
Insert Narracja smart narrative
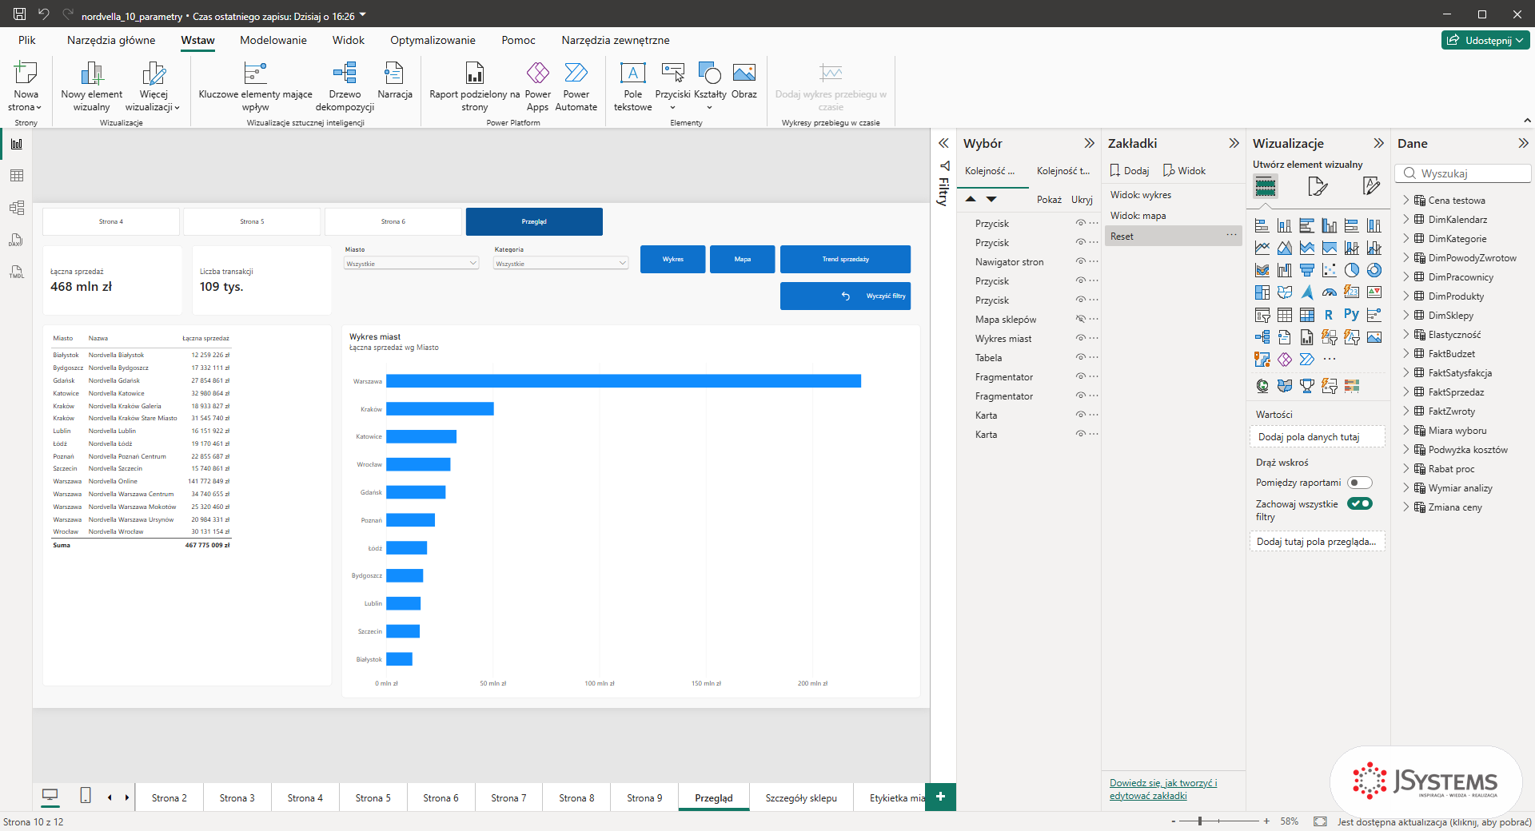(x=394, y=81)
